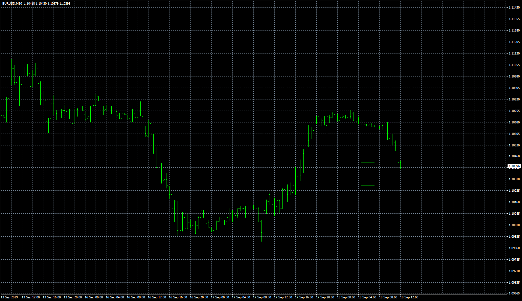Viewport: 522px width, 301px height.
Task: Click the 16 Sep 00:00 time label
Action: click(94, 297)
